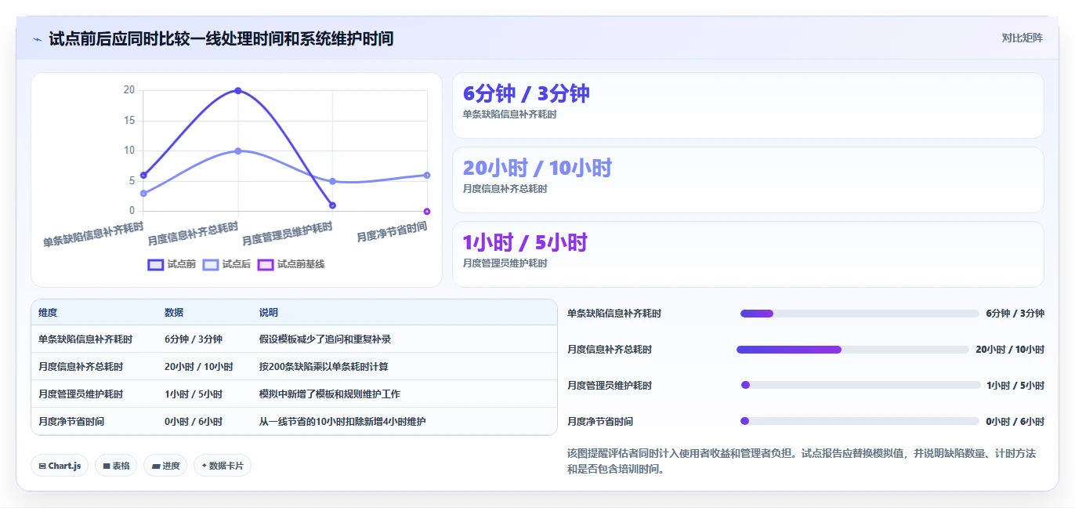Click progress bar for 月度管理员维护耗时
1075x508 pixels.
(x=860, y=385)
